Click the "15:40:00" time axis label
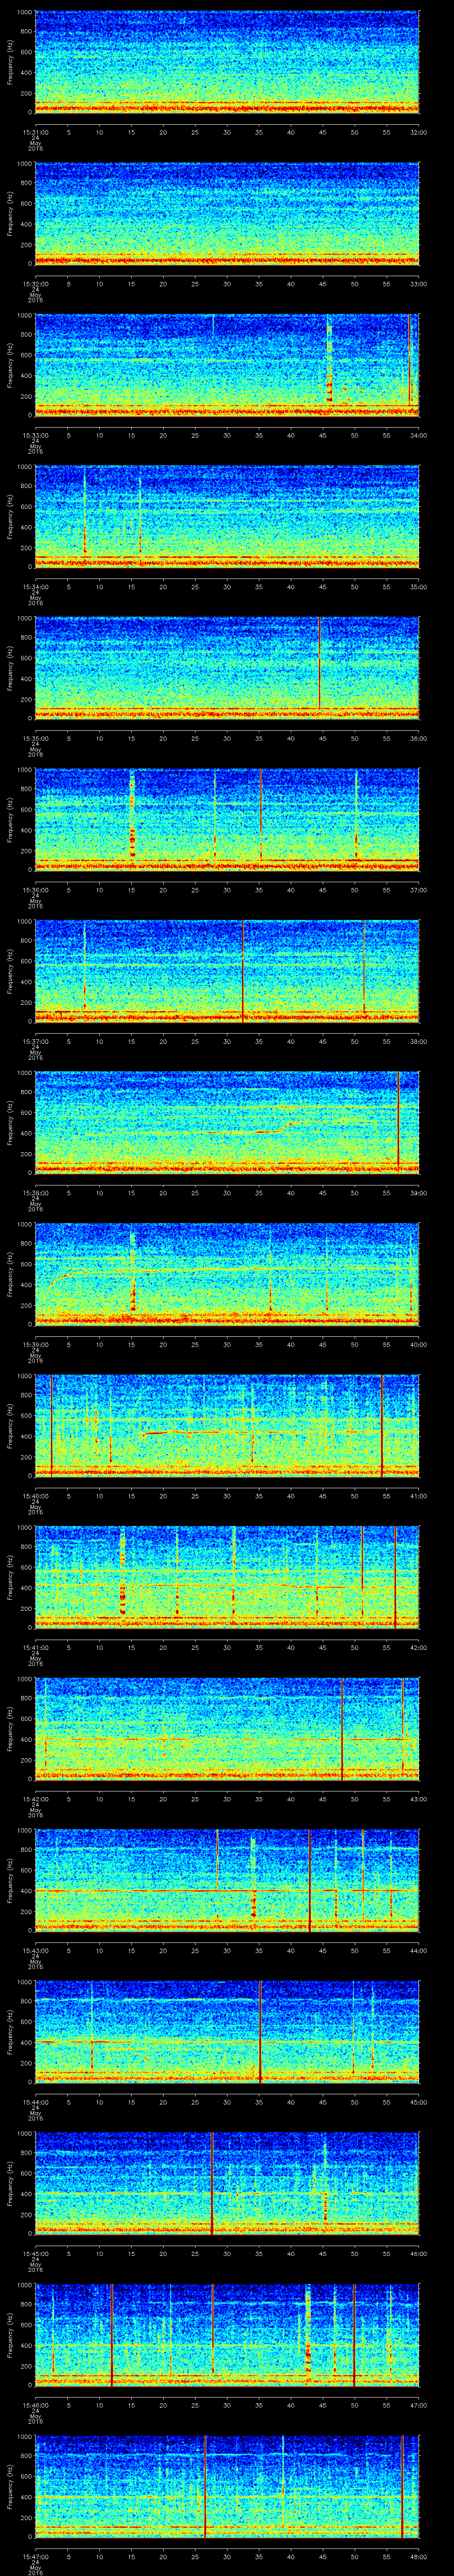 coord(35,1496)
